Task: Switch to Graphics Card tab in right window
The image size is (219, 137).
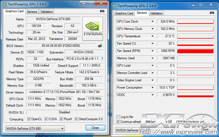Action: click(124, 13)
